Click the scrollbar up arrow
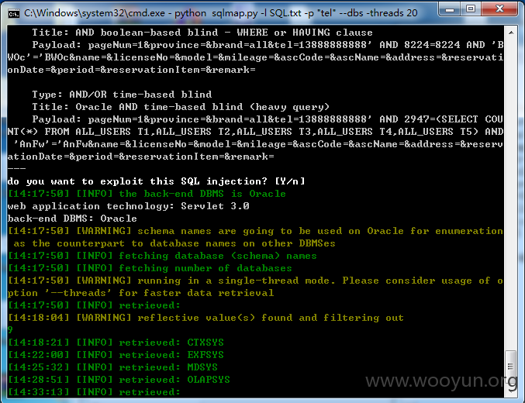This screenshot has width=525, height=403. pos(511,33)
